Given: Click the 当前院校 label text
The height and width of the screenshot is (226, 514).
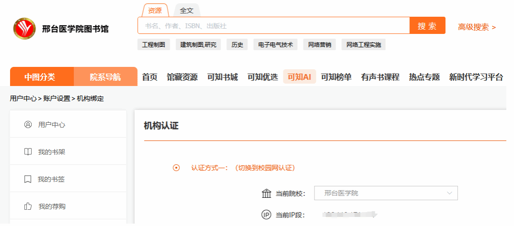Looking at the screenshot, I should point(290,194).
